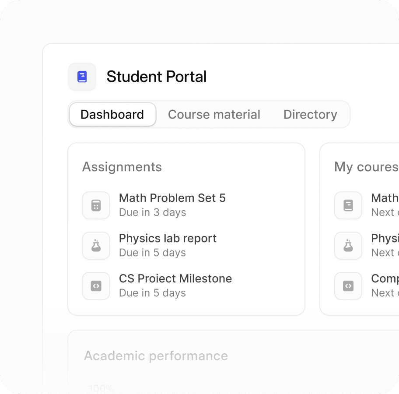Click the Student Portal book logo icon

82,77
